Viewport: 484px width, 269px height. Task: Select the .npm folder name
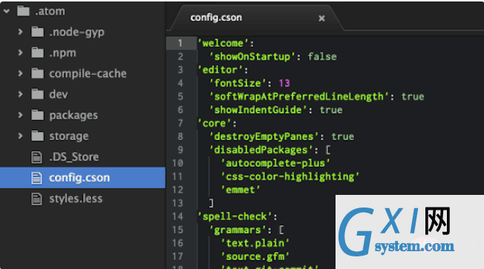(x=62, y=53)
